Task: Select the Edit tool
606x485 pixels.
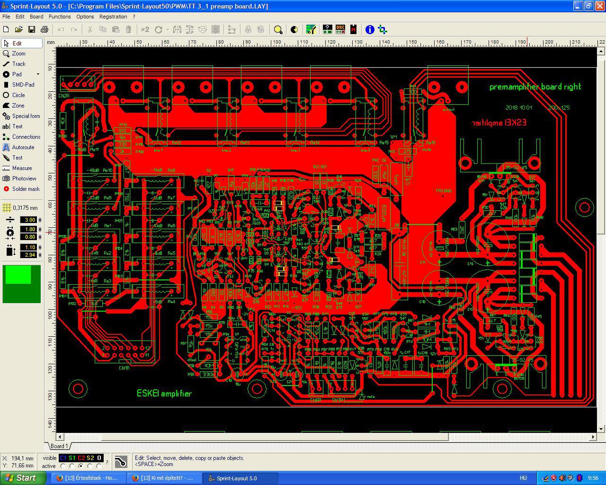Action: click(22, 43)
